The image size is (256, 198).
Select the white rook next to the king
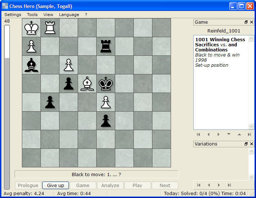[x=50, y=28]
